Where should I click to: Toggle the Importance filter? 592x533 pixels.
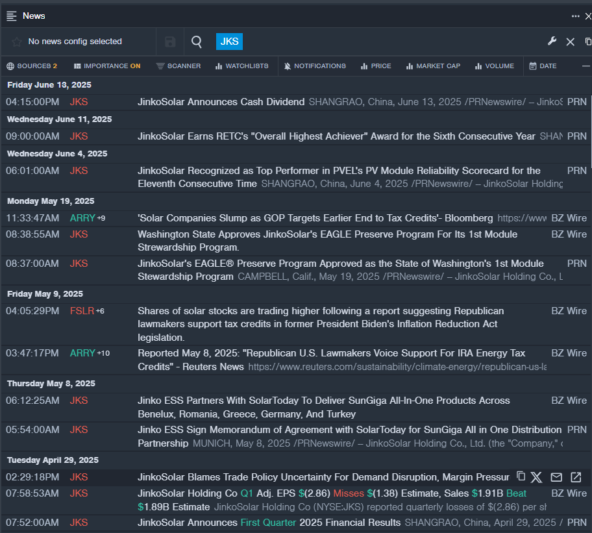pyautogui.click(x=107, y=66)
